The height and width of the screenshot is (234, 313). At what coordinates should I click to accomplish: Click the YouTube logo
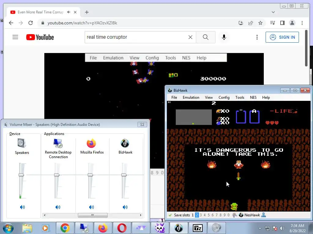coord(40,37)
